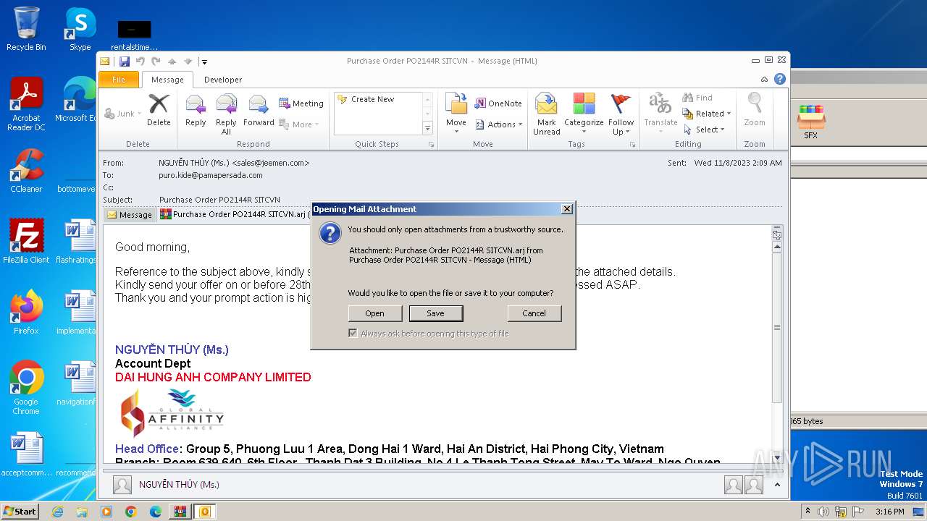Open the Actions dropdown

[500, 124]
